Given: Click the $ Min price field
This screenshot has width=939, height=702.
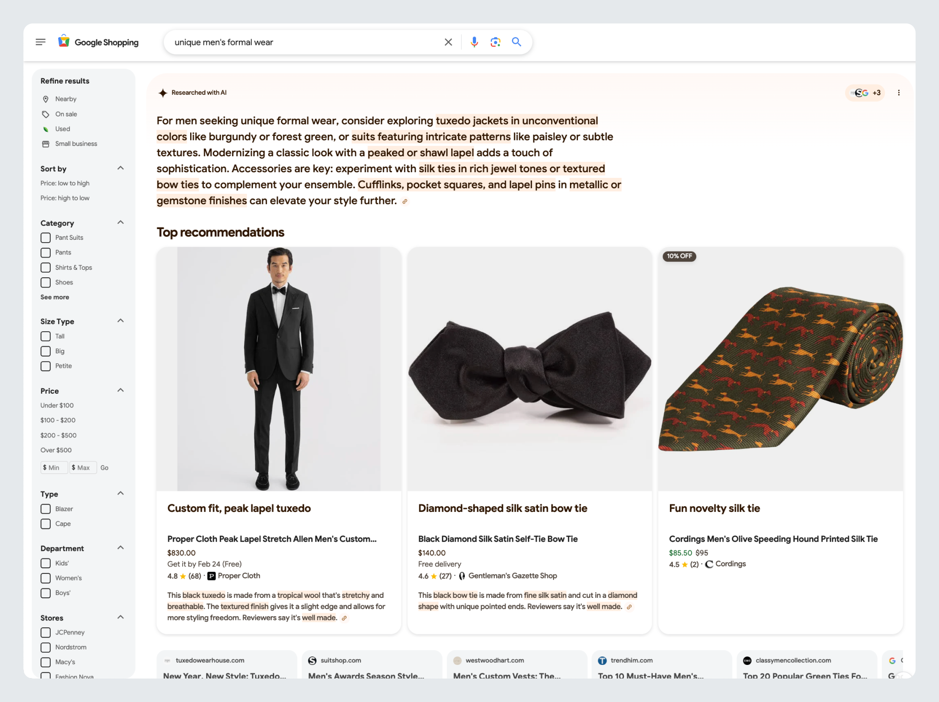Looking at the screenshot, I should [54, 468].
